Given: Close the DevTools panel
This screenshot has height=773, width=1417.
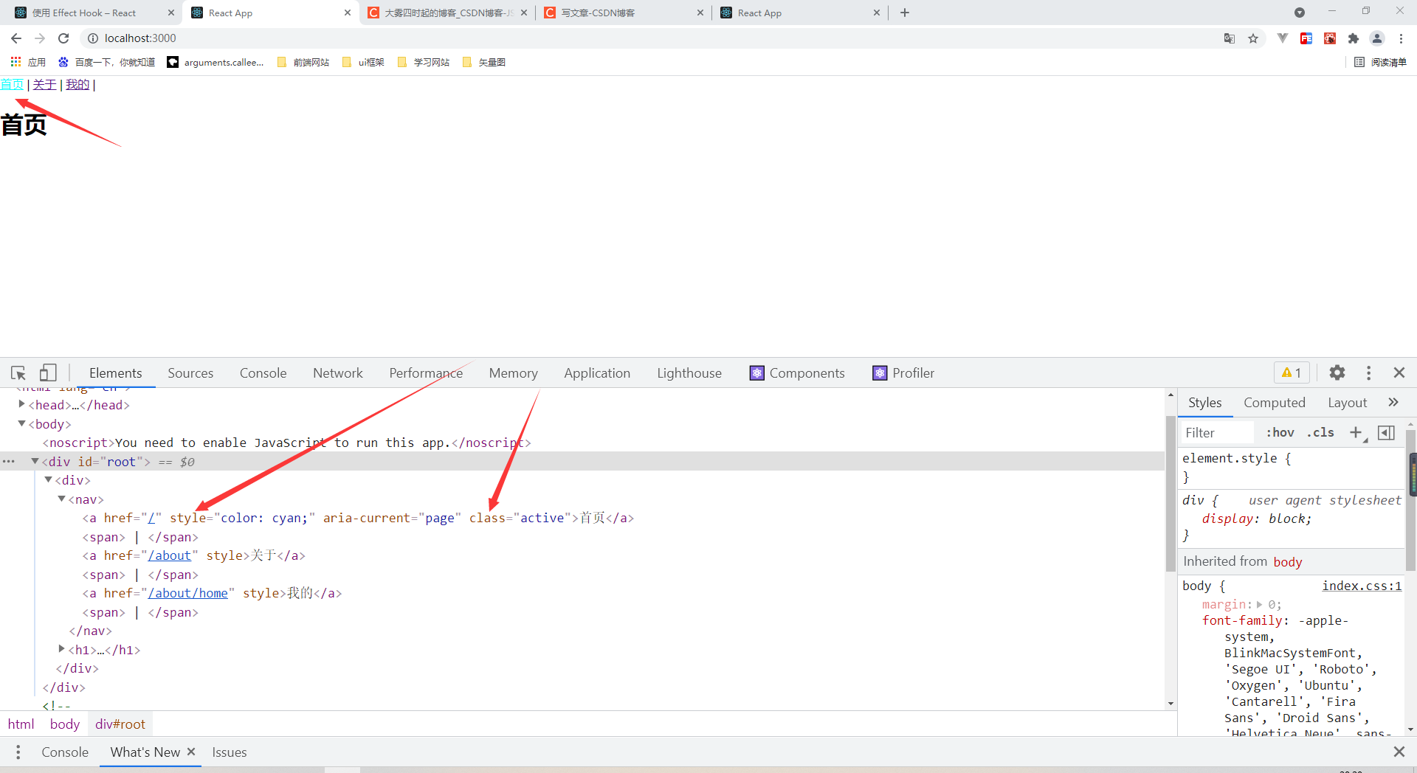Looking at the screenshot, I should [1399, 373].
